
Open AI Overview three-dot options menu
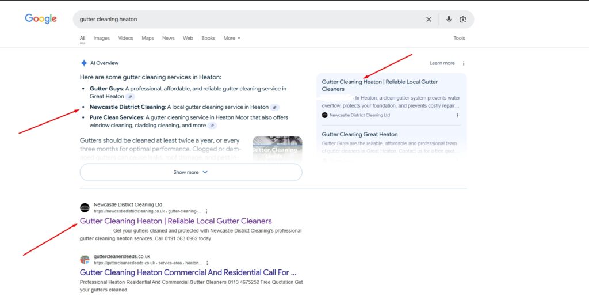[464, 63]
